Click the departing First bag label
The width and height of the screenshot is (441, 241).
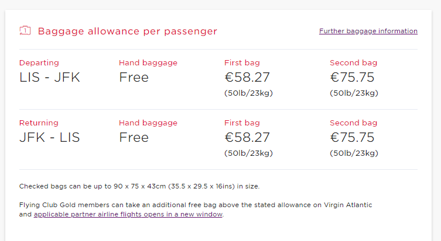click(242, 63)
